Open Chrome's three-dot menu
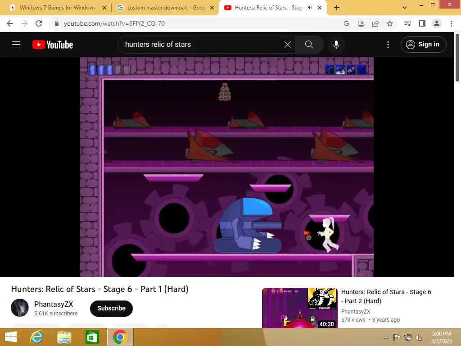 [x=451, y=23]
